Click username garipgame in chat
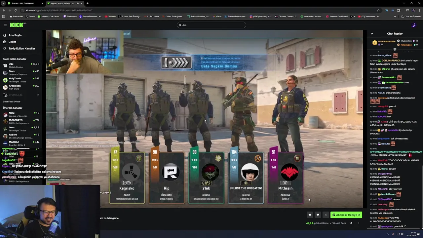Viewport: 423px width, 238px height. (x=387, y=226)
